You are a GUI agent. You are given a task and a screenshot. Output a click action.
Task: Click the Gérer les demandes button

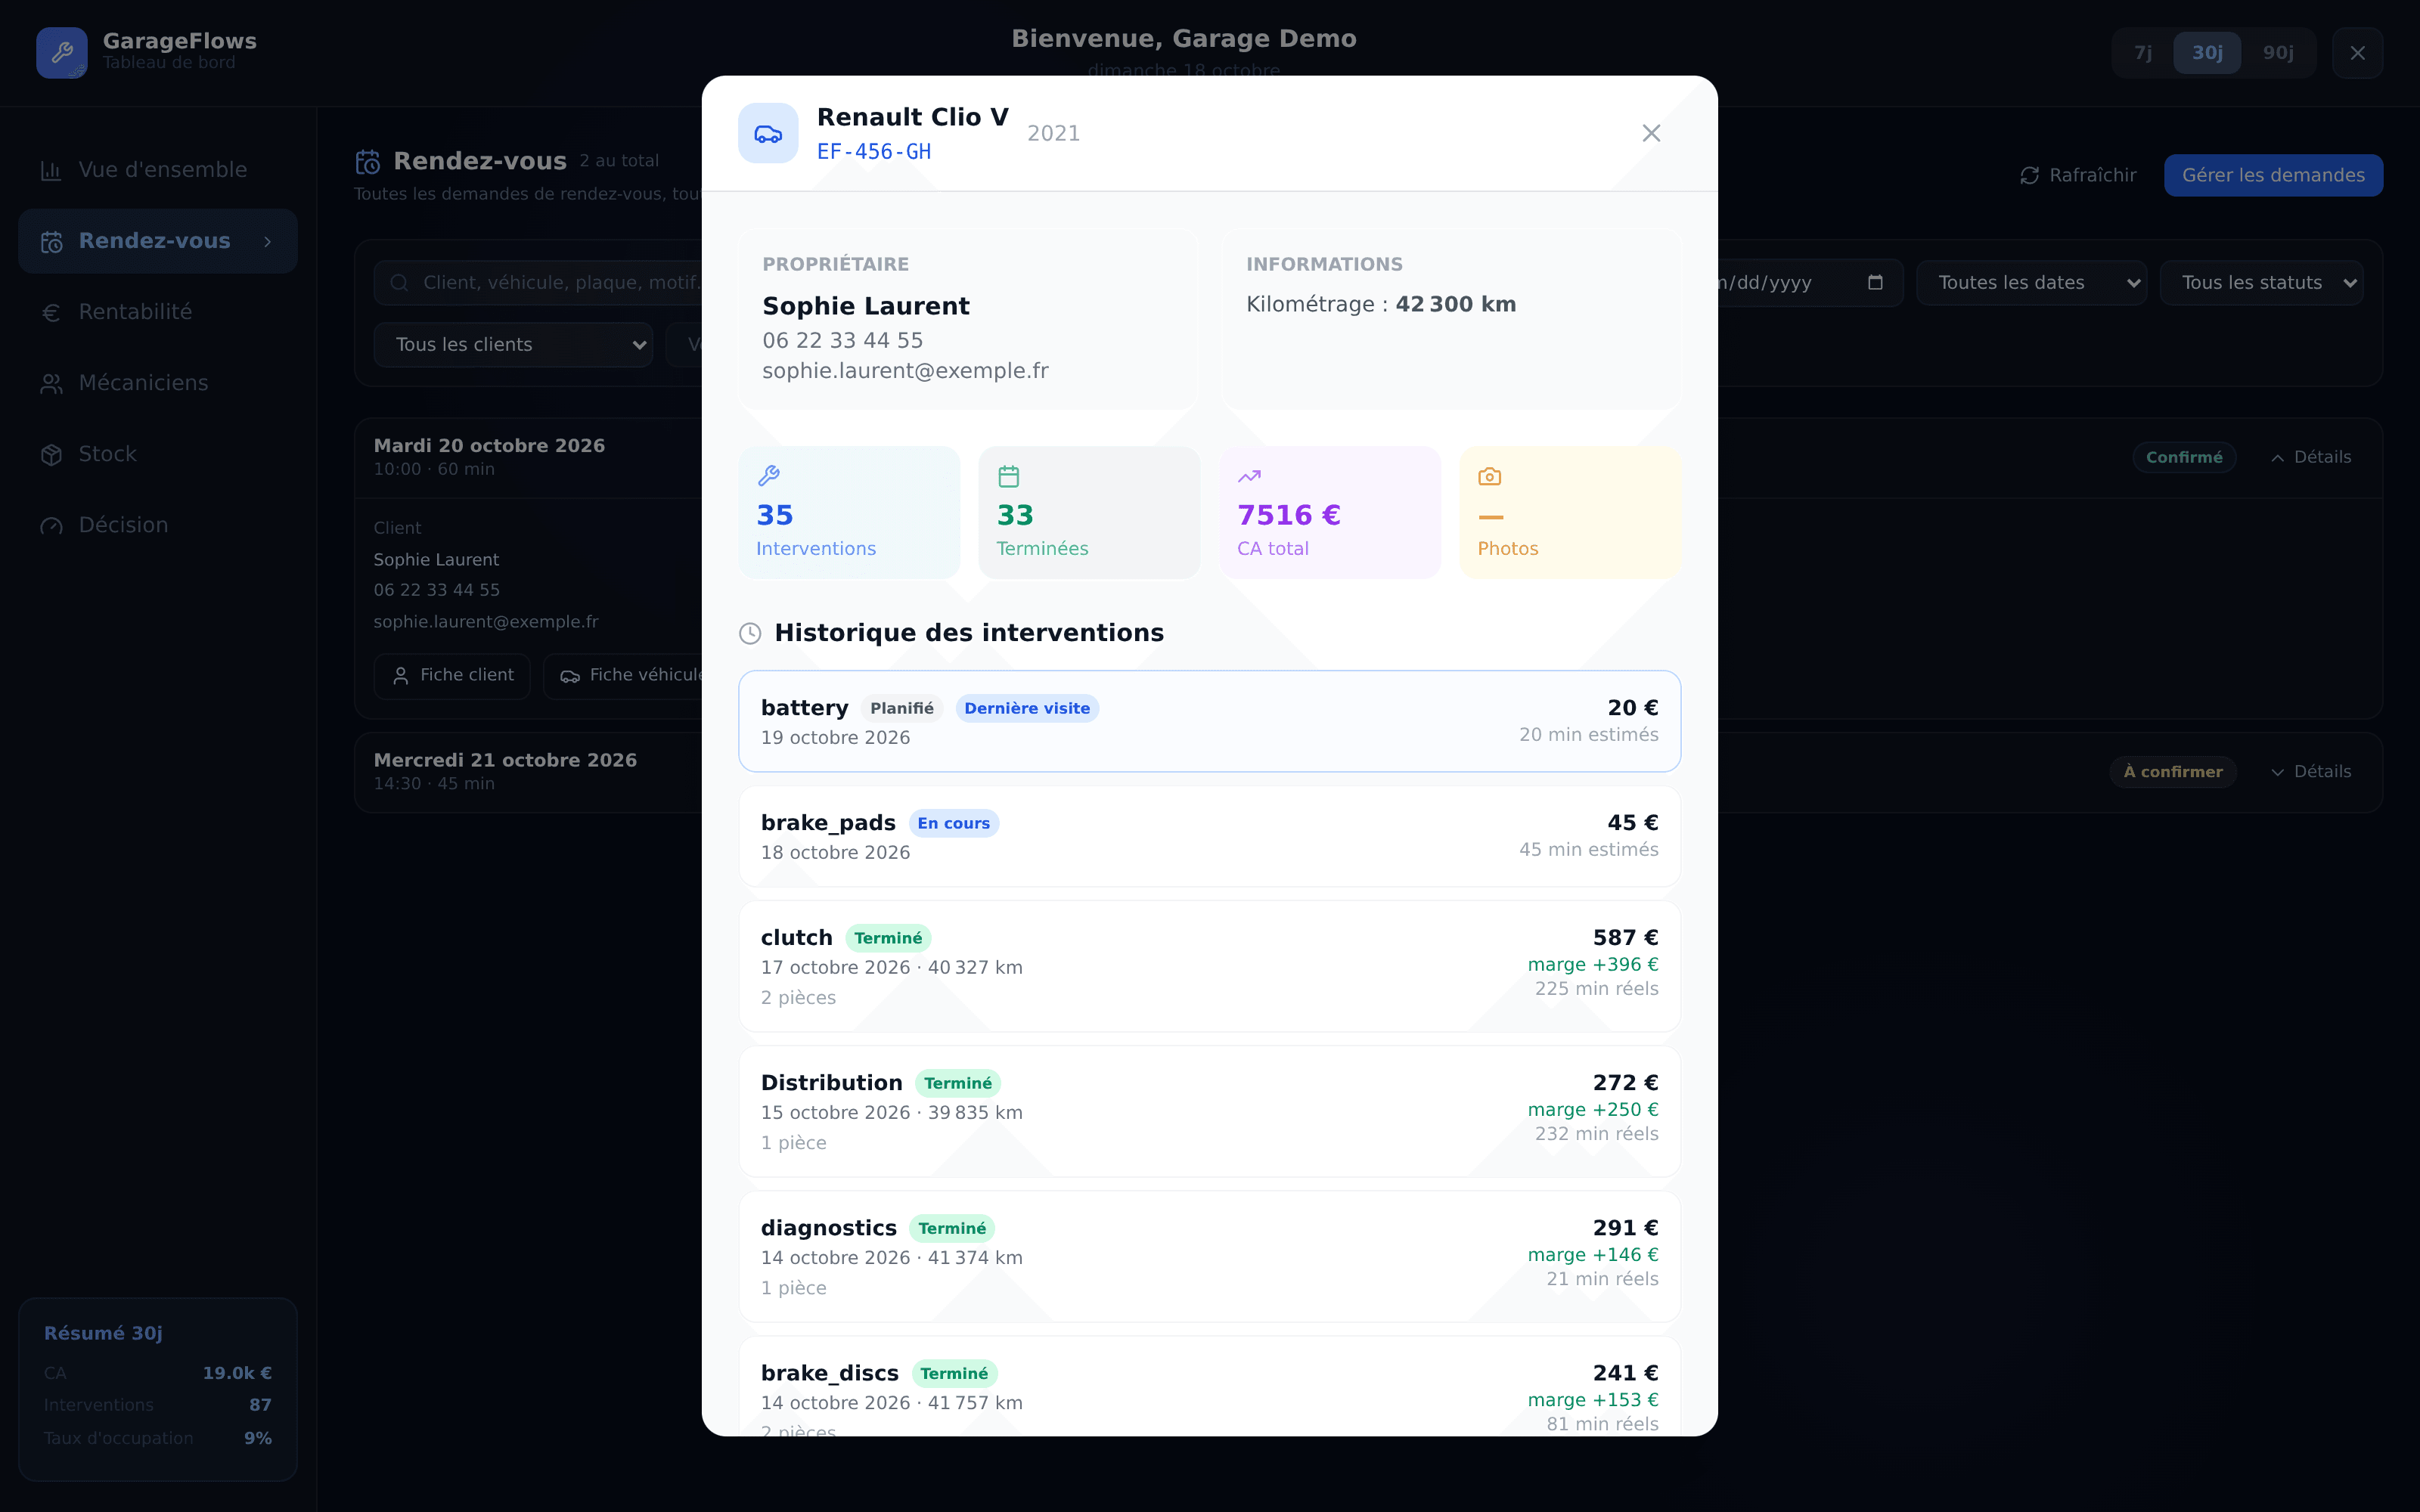(x=2273, y=176)
